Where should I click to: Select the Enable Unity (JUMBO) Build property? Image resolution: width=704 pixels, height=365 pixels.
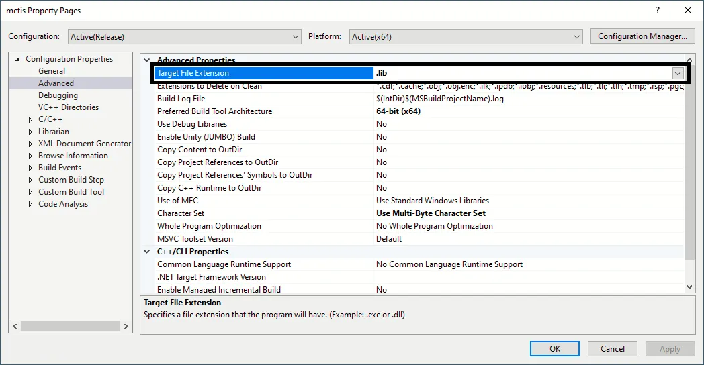pyautogui.click(x=206, y=137)
